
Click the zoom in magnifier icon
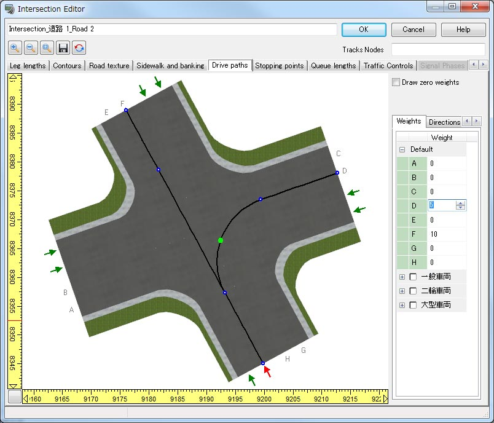(x=15, y=48)
